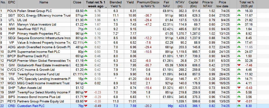
Task: Click green up arrow beside ytd 37.16
Action: pyautogui.click(x=239, y=24)
